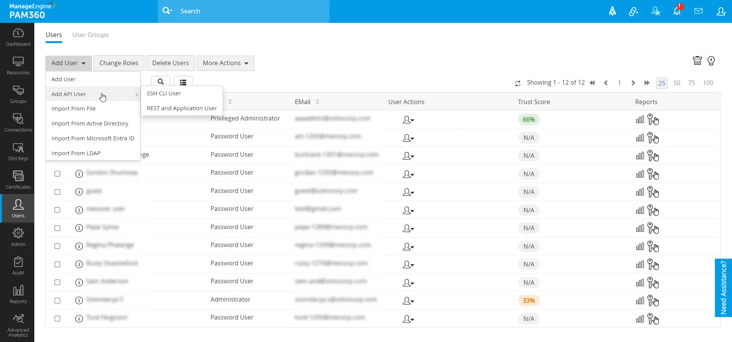Screen dimensions: 732x342
Task: Select Import From Active Directory menu entry
Action: (x=90, y=124)
